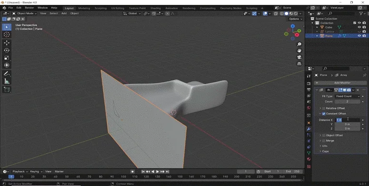
Task: Toggle the camera view icon
Action: click(x=299, y=57)
